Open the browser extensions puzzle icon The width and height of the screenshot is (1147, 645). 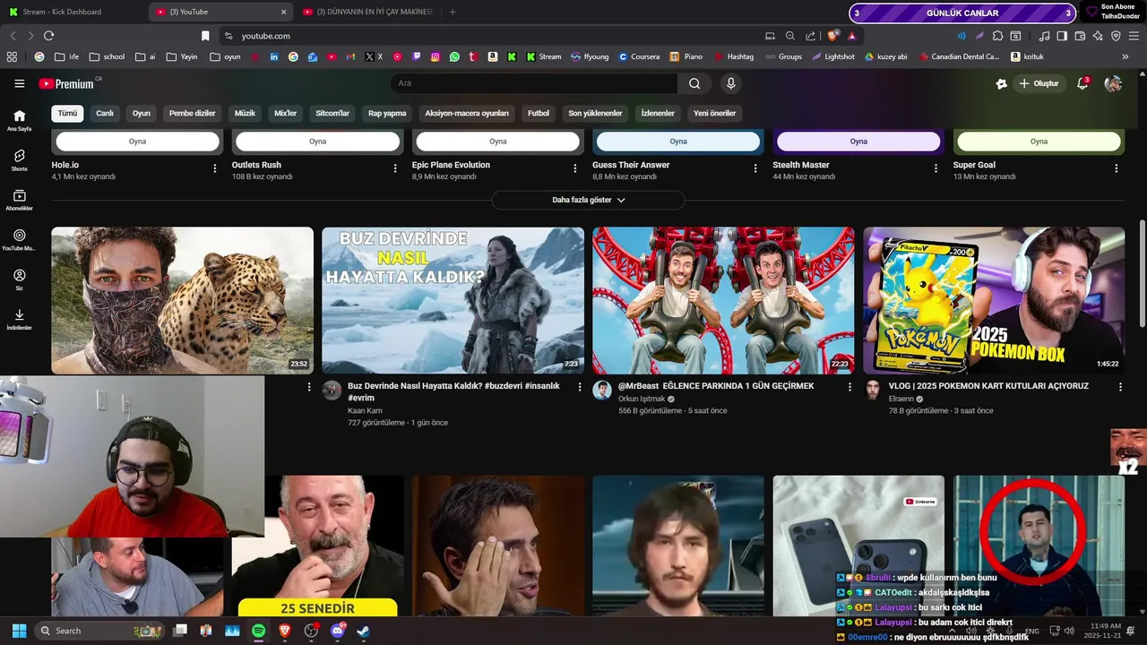click(x=997, y=36)
